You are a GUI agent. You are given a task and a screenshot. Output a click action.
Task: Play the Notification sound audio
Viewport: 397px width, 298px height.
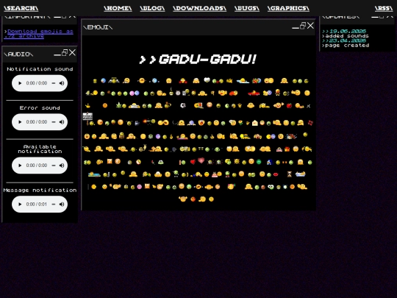20,83
